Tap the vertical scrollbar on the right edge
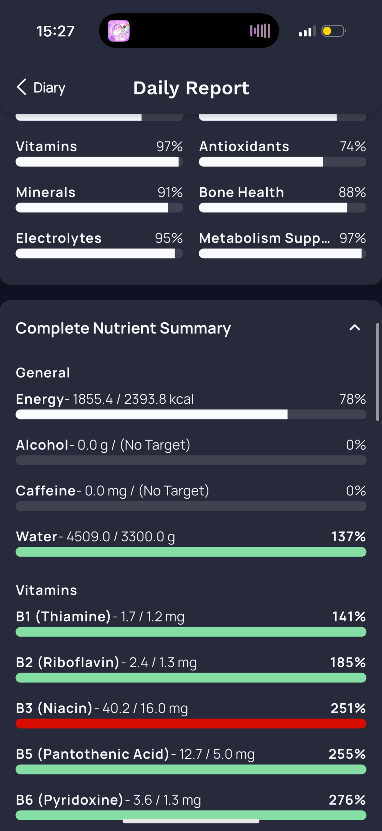This screenshot has height=831, width=382. [x=378, y=372]
